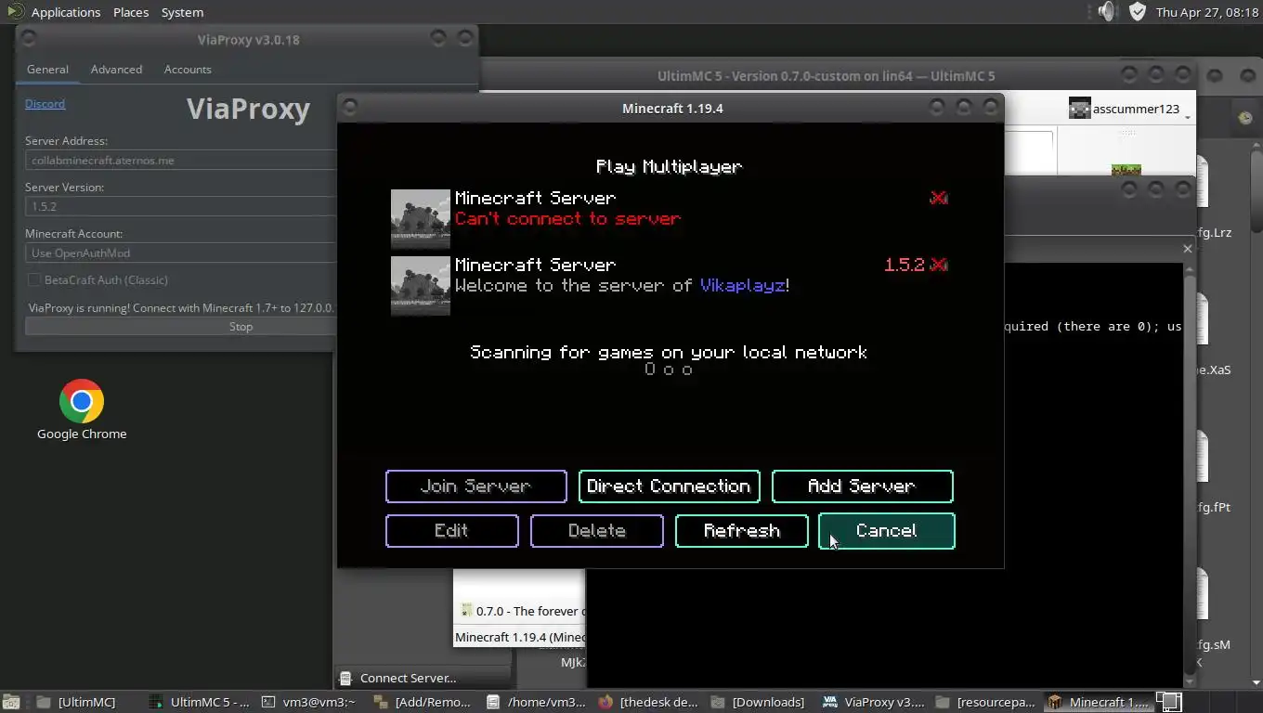Click the grass block instance icon in UltimMC
The image size is (1263, 713).
click(1126, 170)
